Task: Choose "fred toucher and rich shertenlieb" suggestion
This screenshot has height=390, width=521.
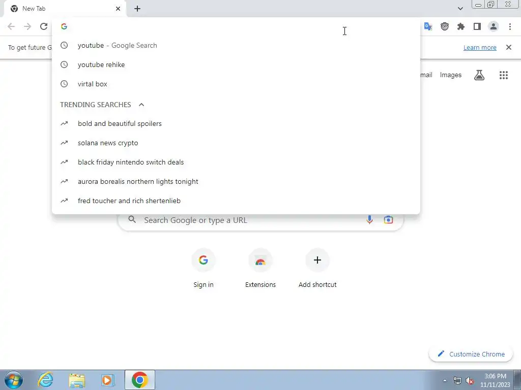Action: 236,201
